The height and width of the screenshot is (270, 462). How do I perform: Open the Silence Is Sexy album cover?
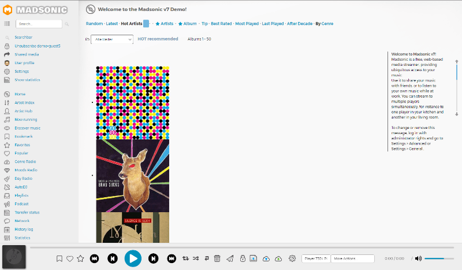133,228
